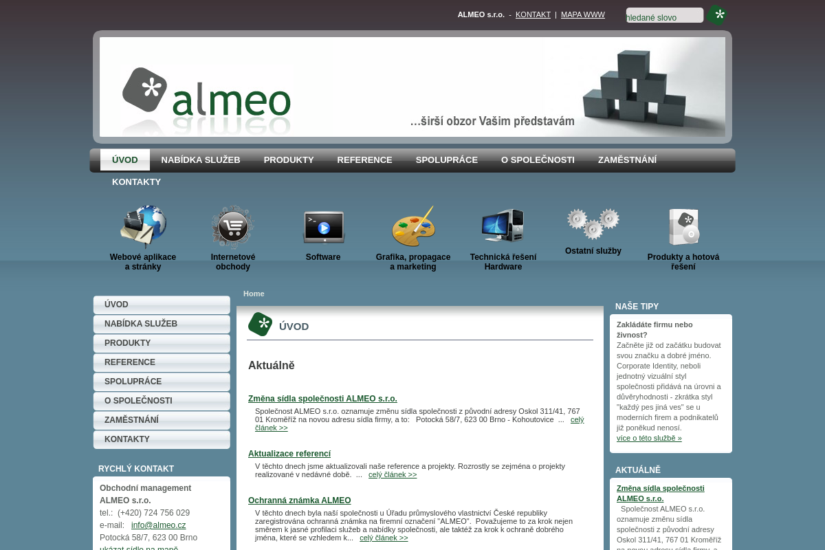Open více o této službě link
The height and width of the screenshot is (550, 825).
click(x=649, y=438)
